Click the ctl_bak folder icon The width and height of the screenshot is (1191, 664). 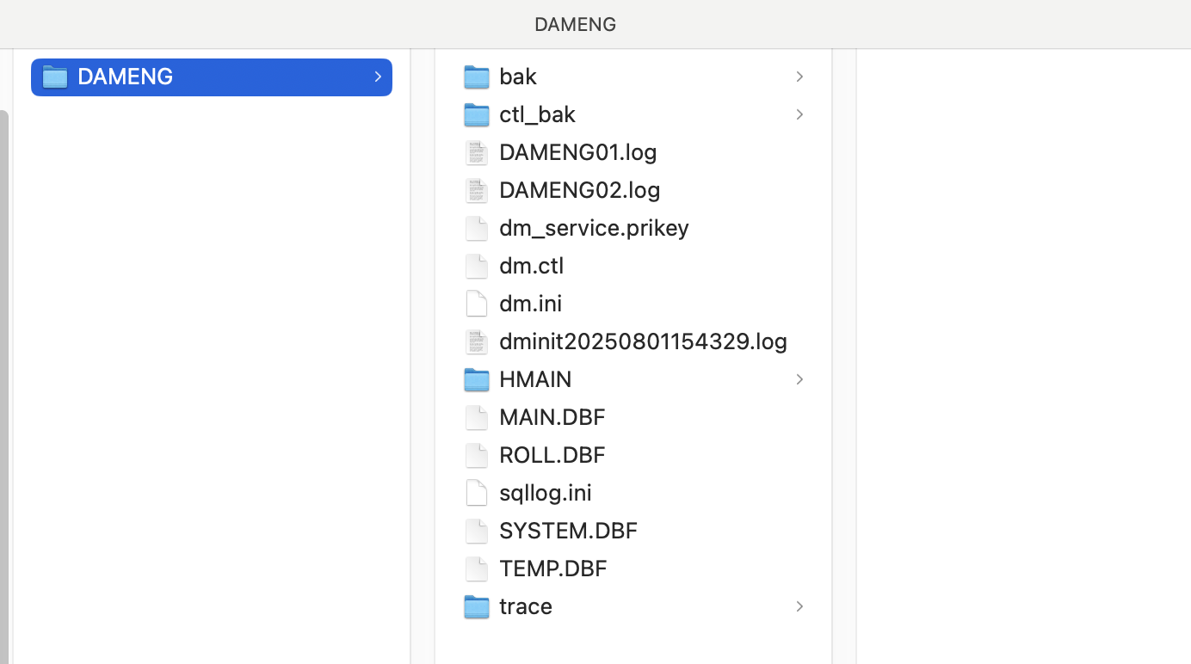coord(476,114)
